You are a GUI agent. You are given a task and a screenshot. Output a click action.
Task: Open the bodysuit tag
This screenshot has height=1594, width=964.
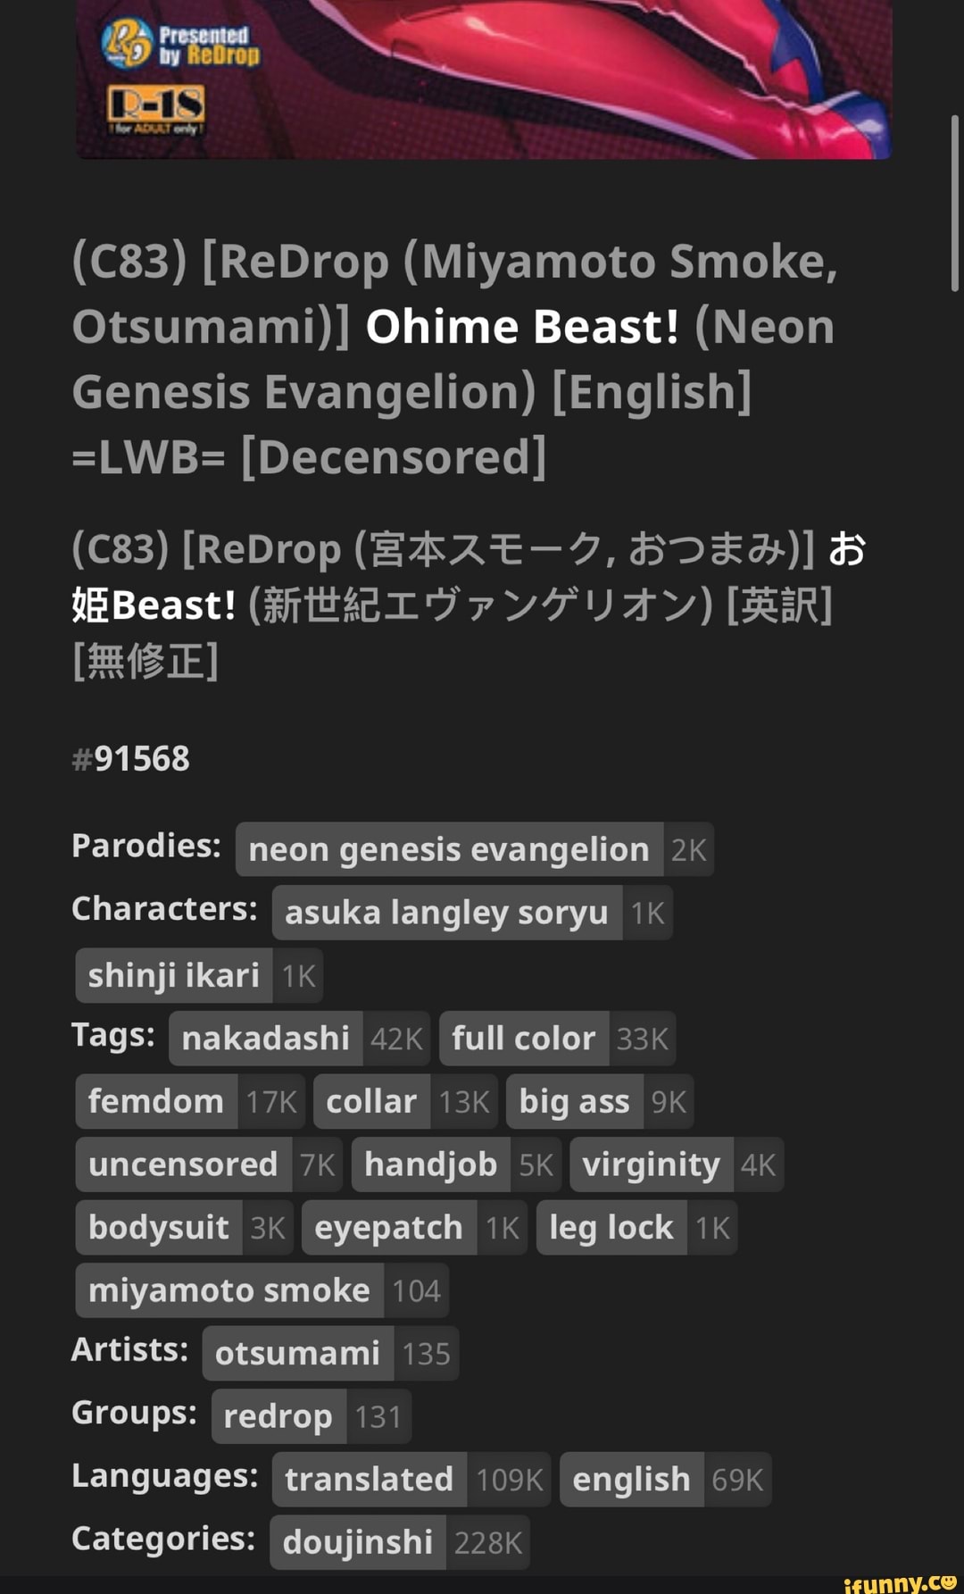(x=158, y=1227)
